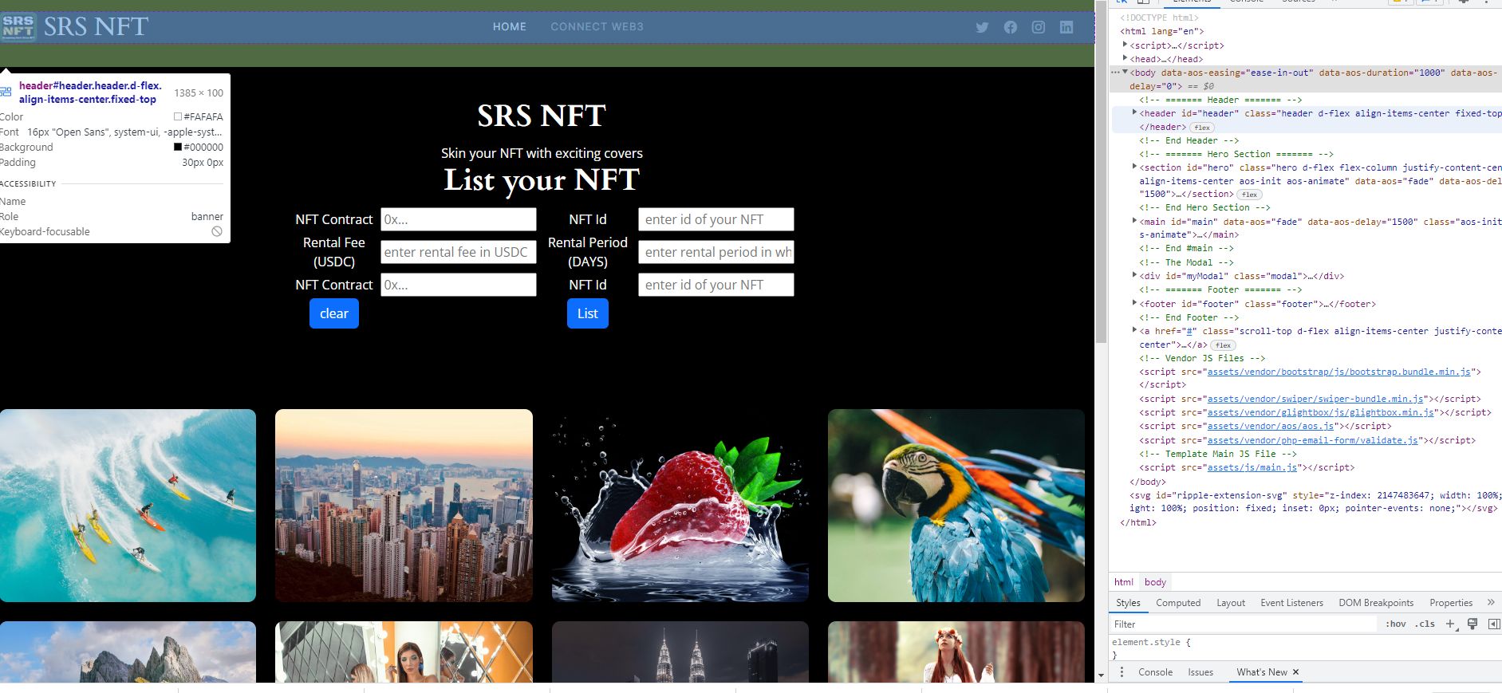This screenshot has height=693, width=1502.
Task: Expand the section#hero node
Action: pos(1134,167)
